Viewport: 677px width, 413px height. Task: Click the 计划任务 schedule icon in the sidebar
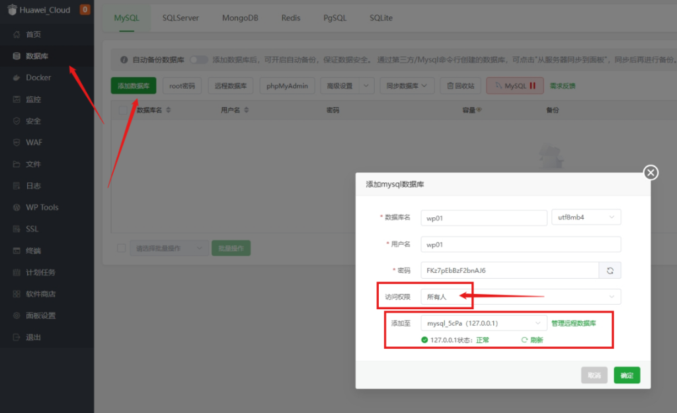point(17,272)
